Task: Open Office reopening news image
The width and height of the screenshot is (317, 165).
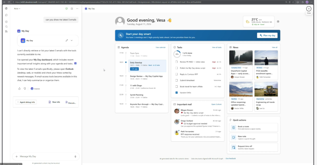Action: (x=241, y=89)
